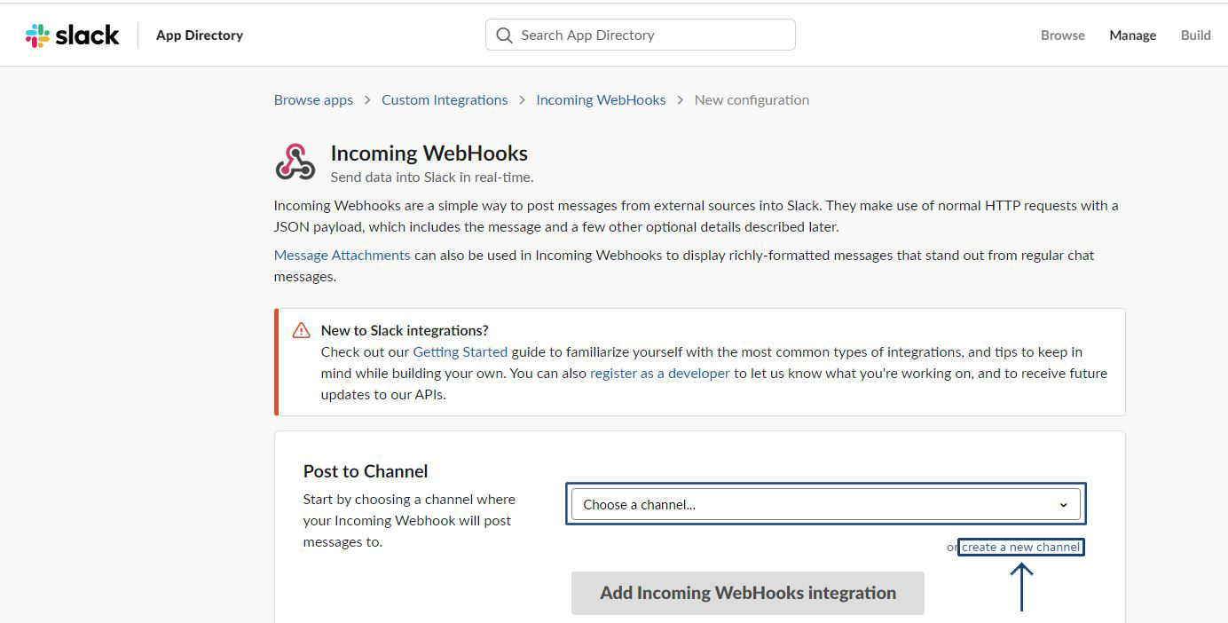Click the Post to Channel heading
The height and width of the screenshot is (623, 1228).
point(366,471)
